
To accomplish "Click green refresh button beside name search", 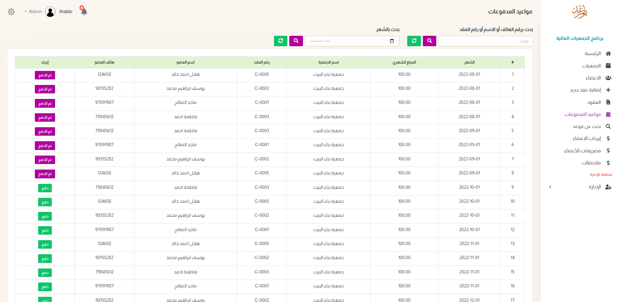I will point(414,41).
